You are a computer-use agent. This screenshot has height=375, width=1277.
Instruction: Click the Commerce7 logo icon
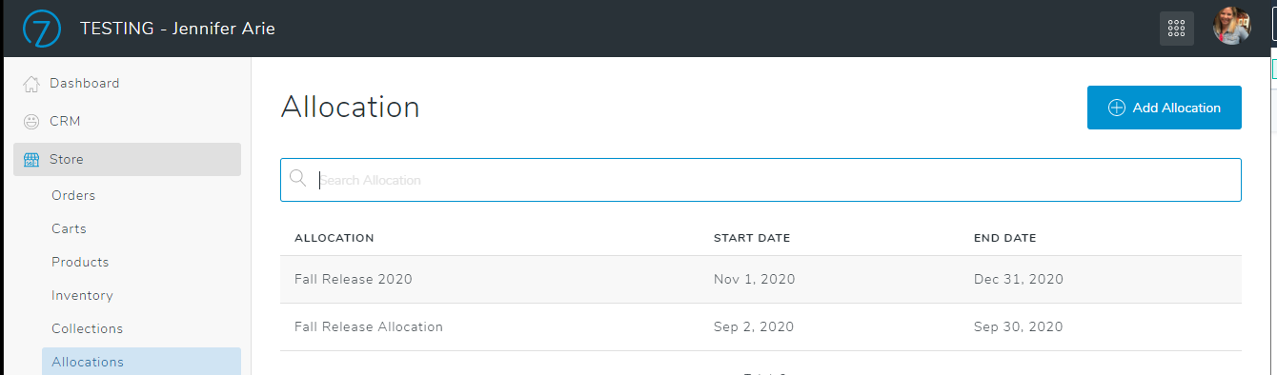click(x=42, y=28)
